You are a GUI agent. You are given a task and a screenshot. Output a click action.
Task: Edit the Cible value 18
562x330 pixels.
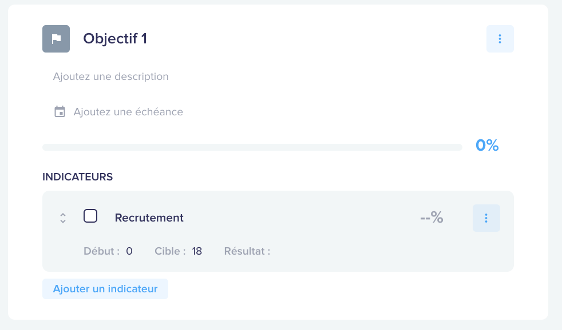point(197,251)
